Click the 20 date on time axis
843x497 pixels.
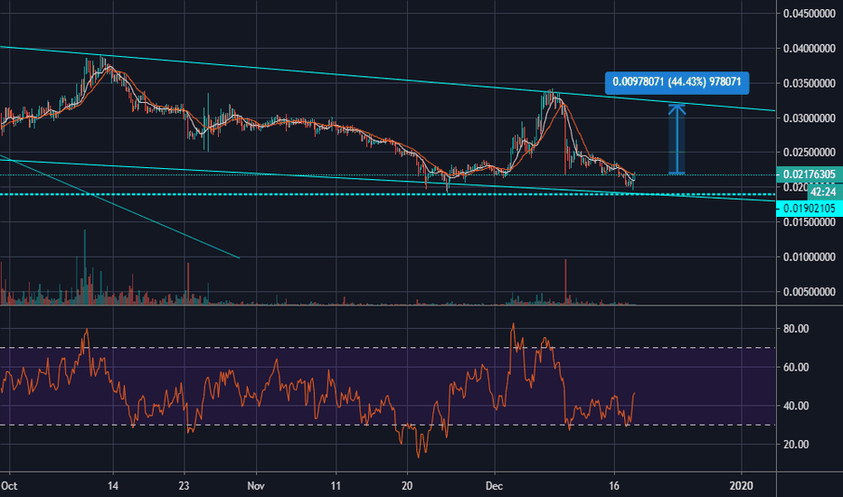[407, 486]
